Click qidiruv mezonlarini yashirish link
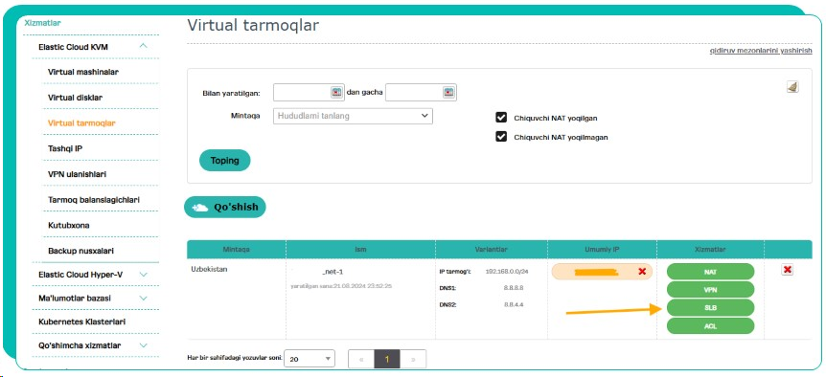 [761, 51]
